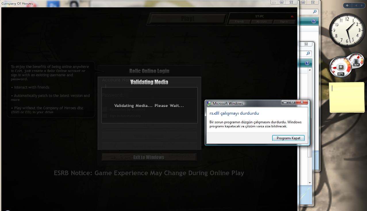
Task: Close the lower background window
Action: pyautogui.click(x=306, y=44)
